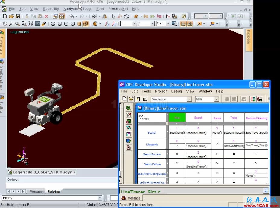The height and width of the screenshot is (208, 280).
Task: Open the 60% zoom dropdown
Action: point(216,99)
